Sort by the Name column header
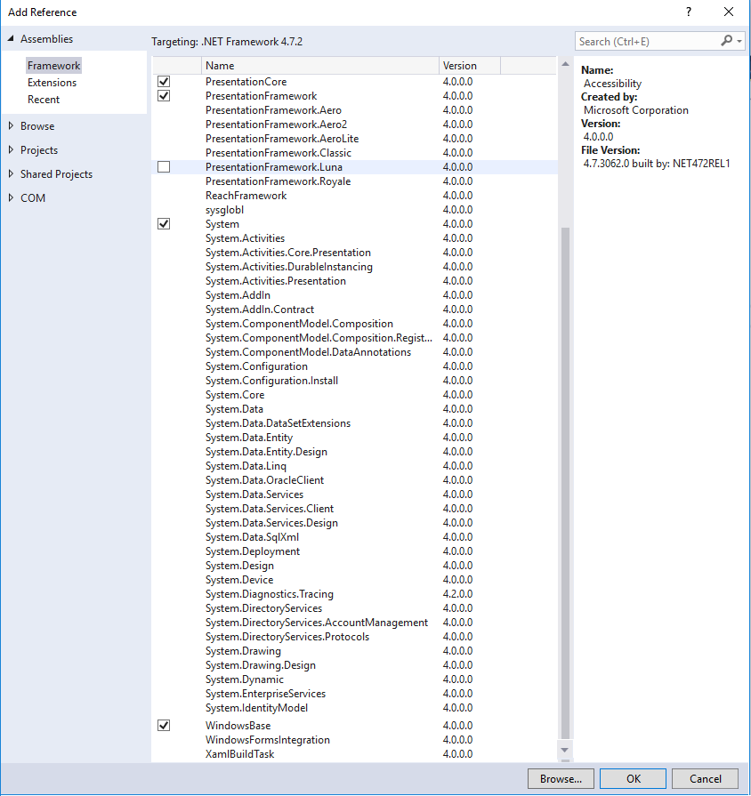Image resolution: width=751 pixels, height=796 pixels. point(320,66)
